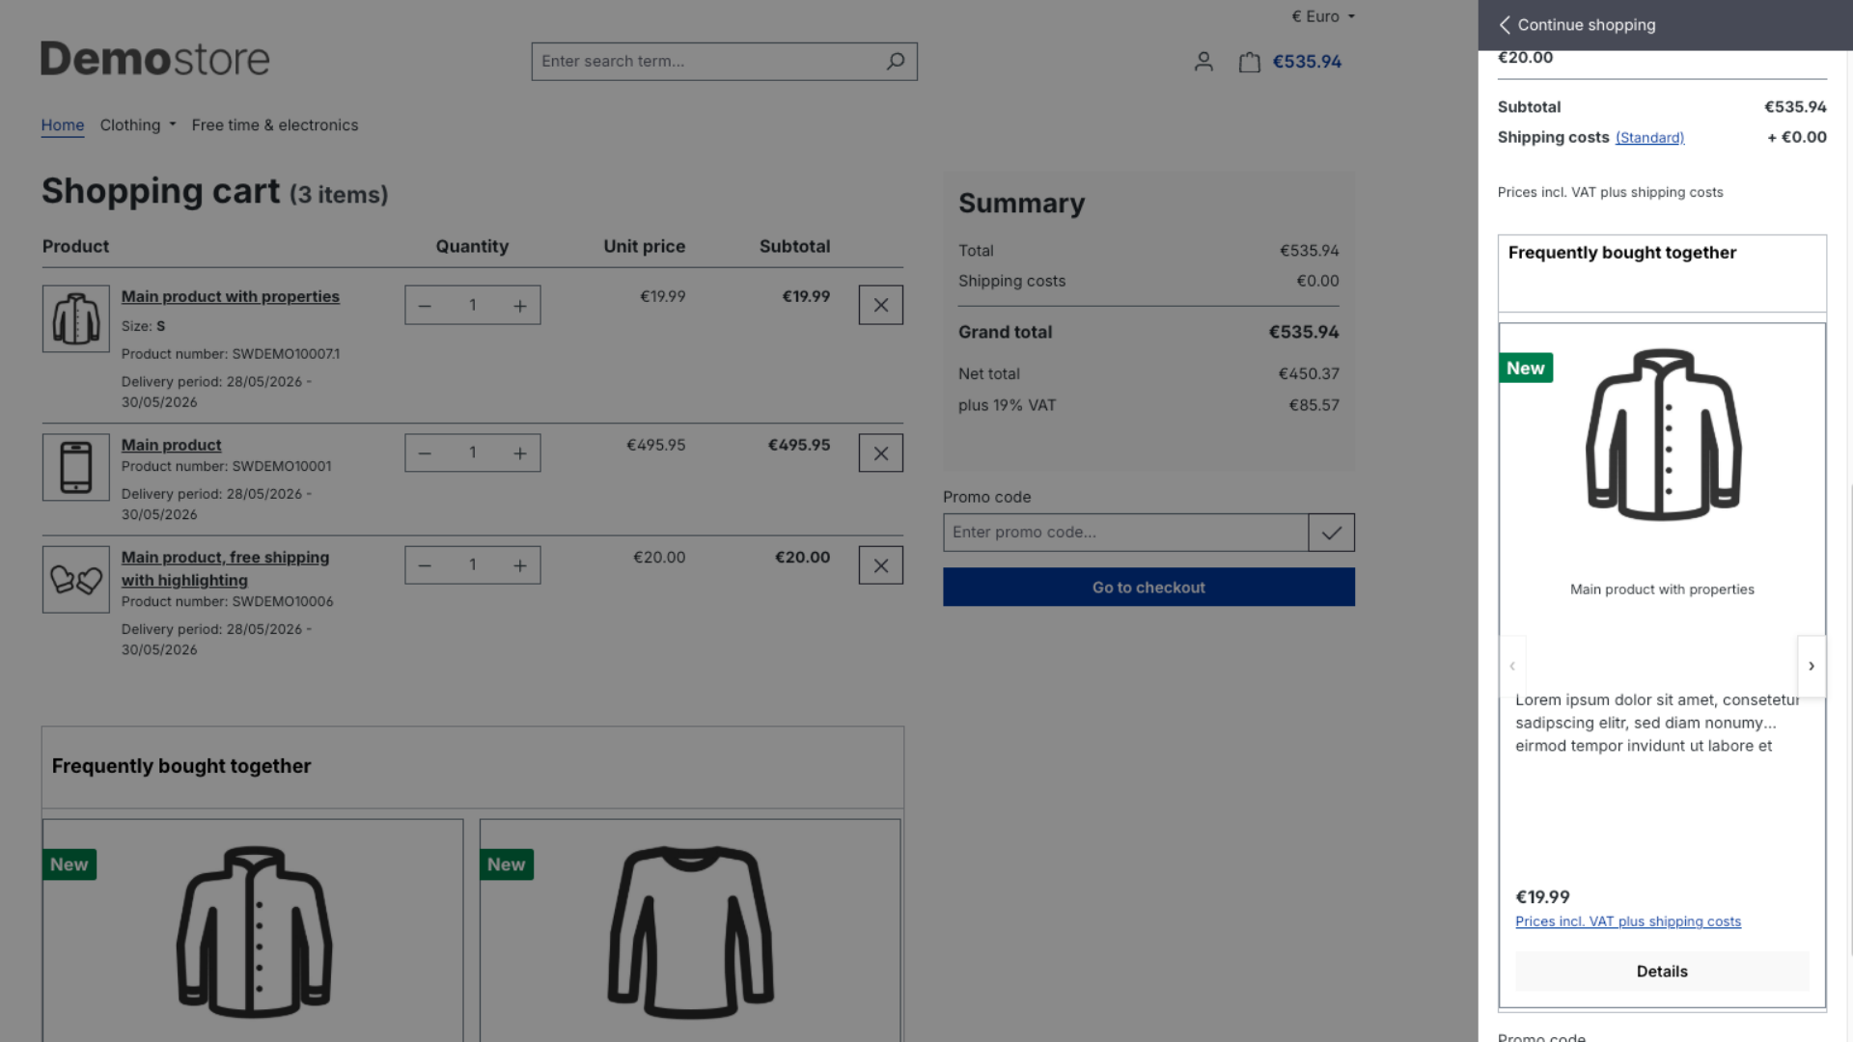Decrease quantity of the €495.95 Main product
The height and width of the screenshot is (1042, 1853).
click(425, 453)
